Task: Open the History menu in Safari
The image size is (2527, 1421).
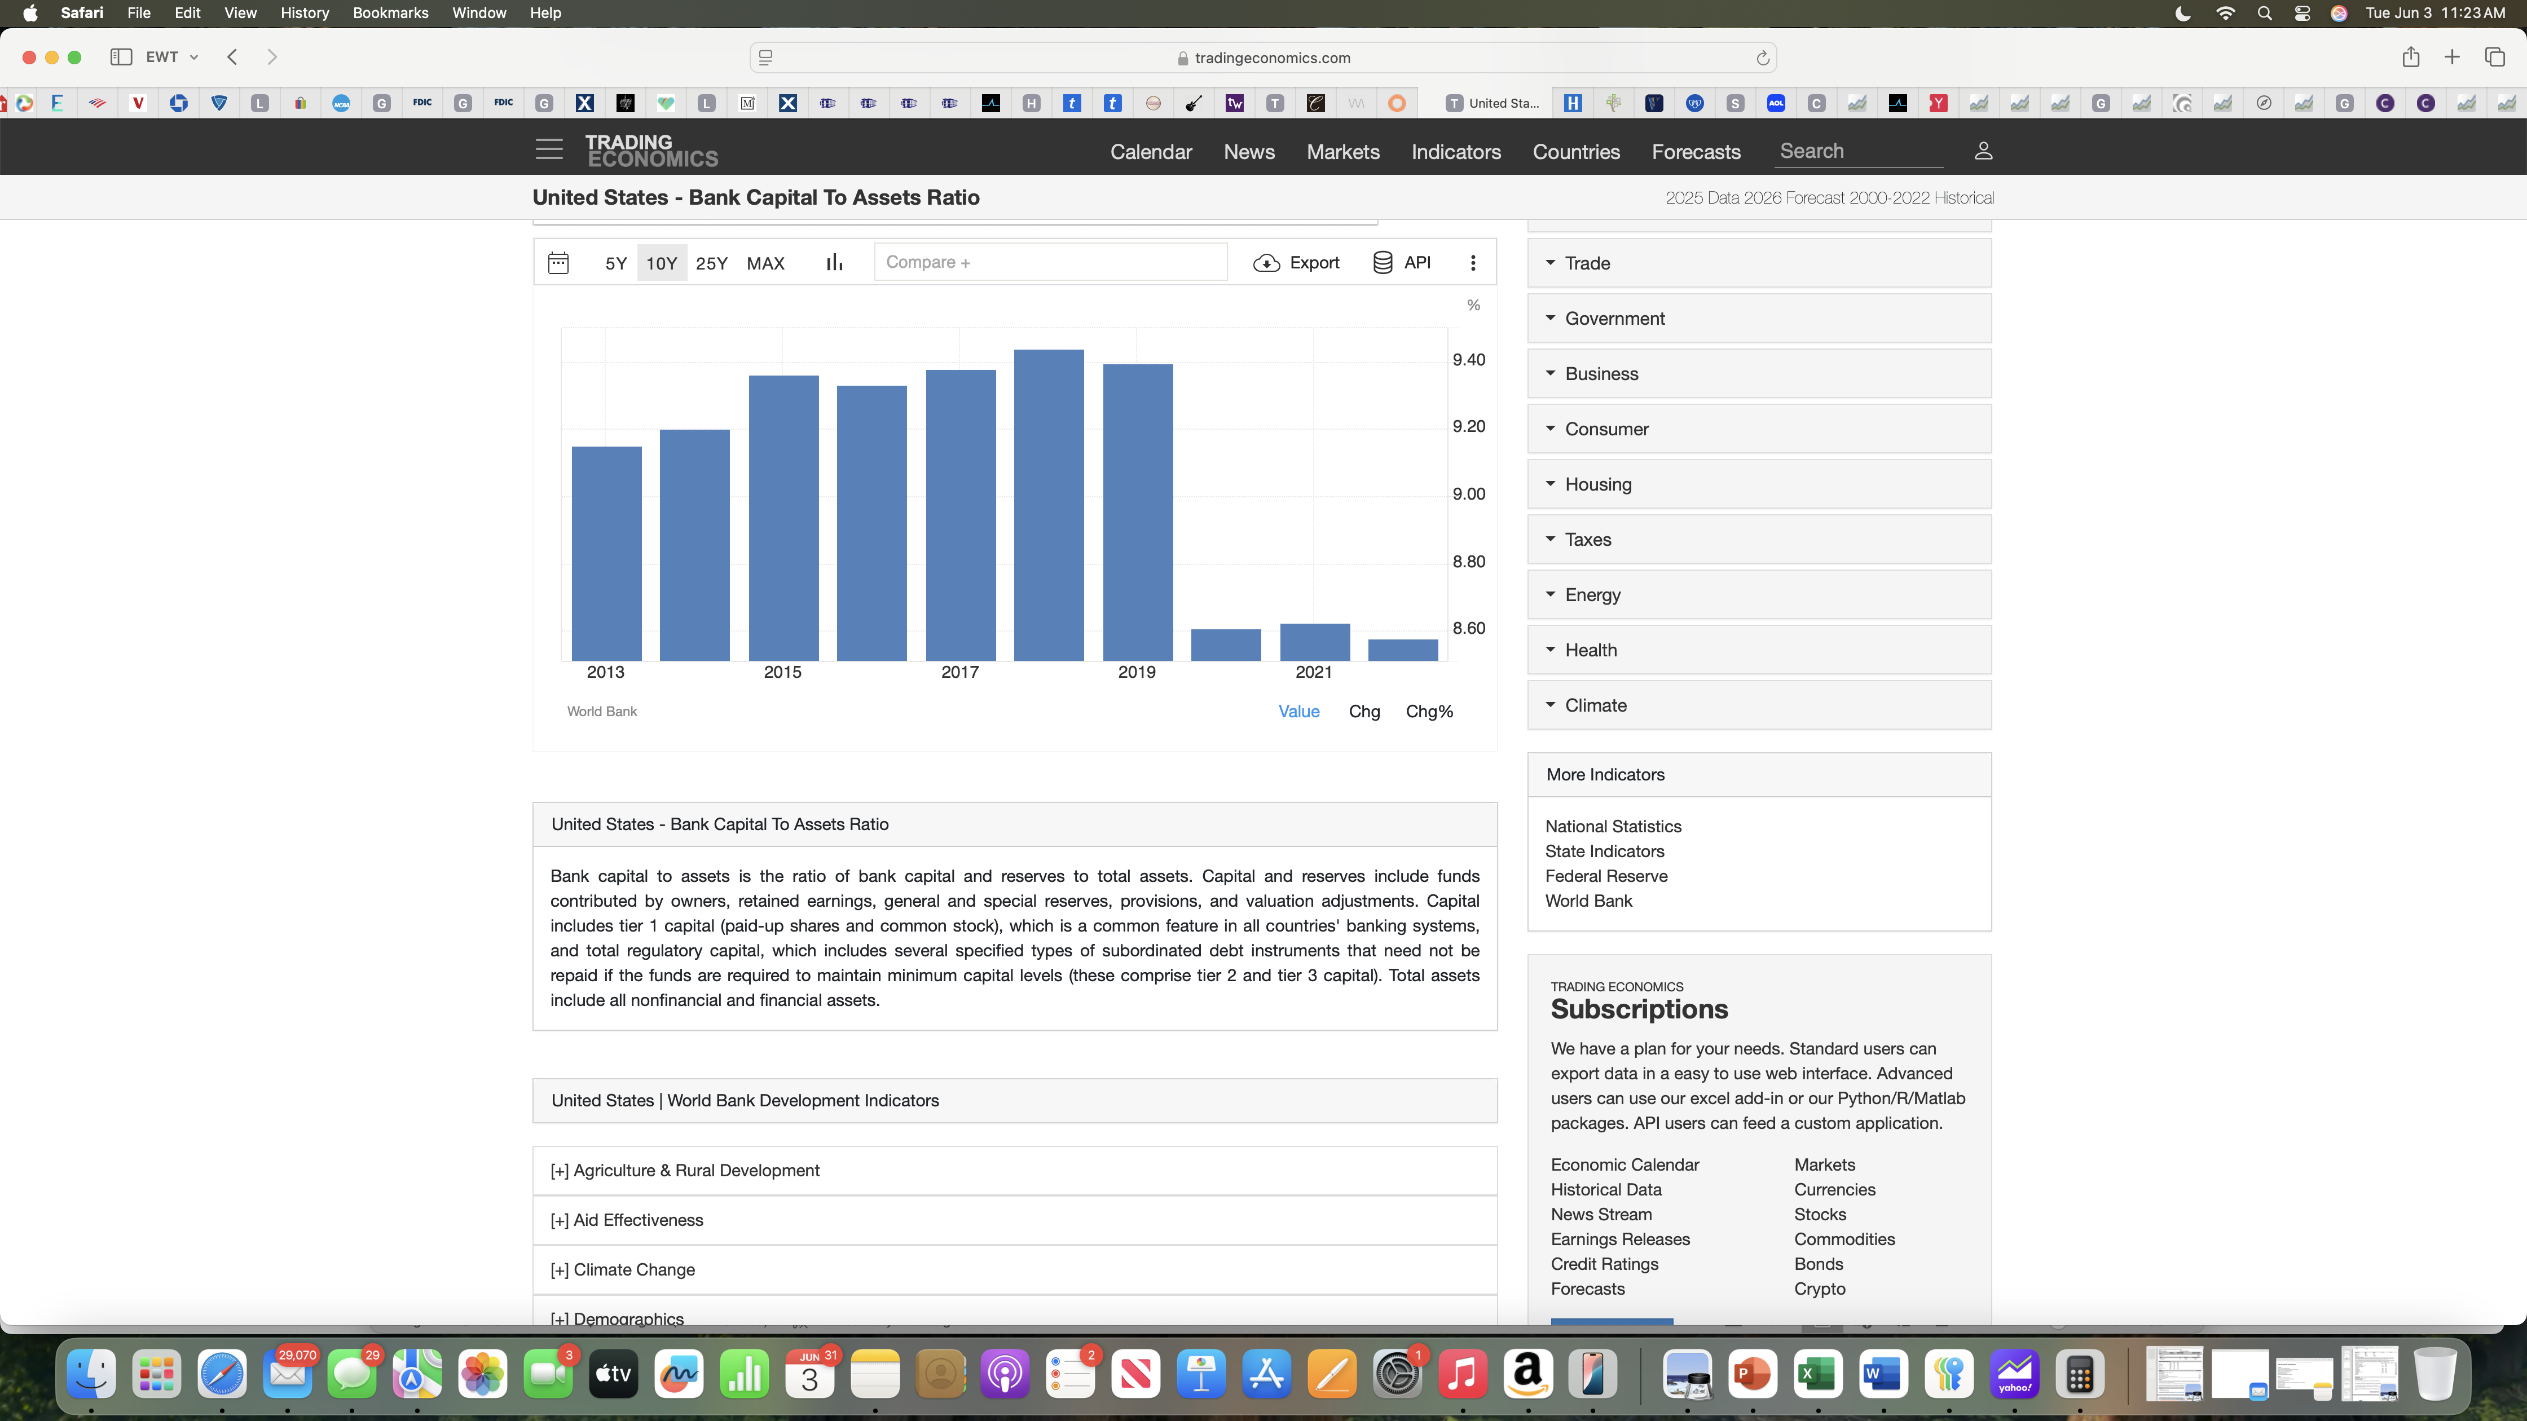Action: coord(304,13)
